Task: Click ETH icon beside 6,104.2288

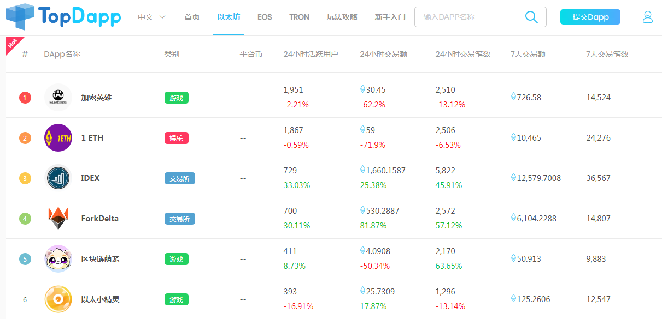Action: (x=513, y=218)
